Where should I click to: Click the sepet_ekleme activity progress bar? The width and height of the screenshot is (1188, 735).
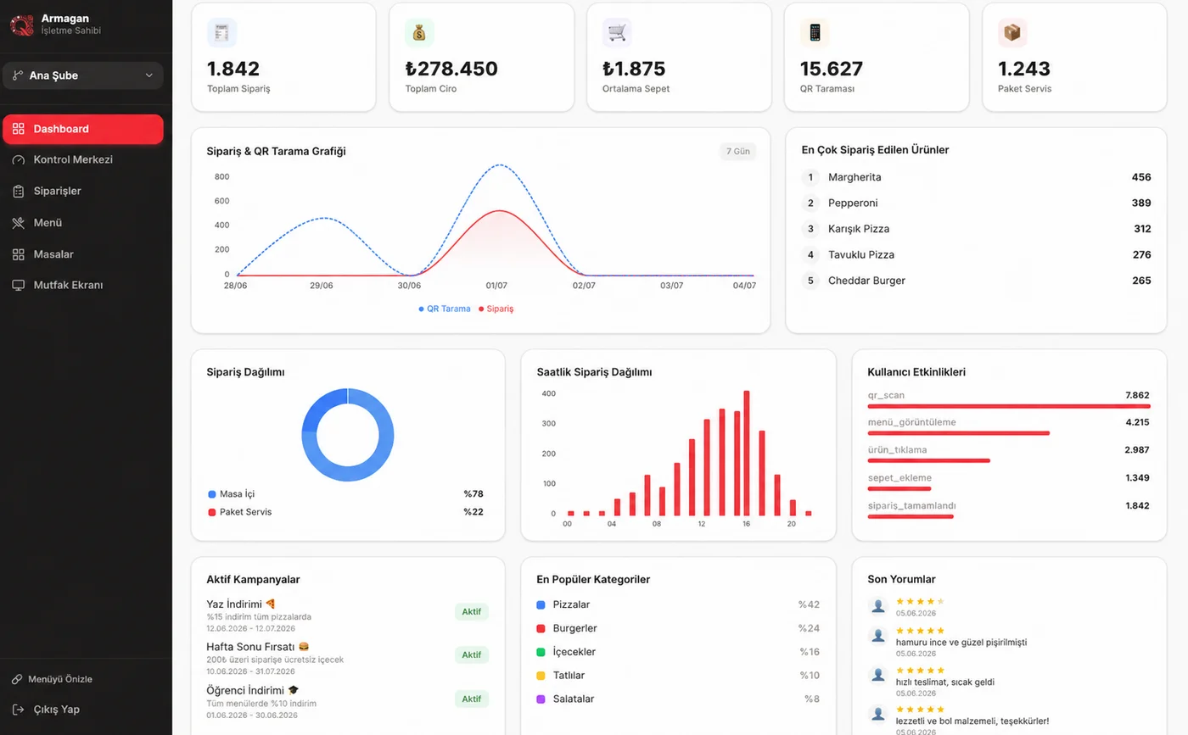(x=899, y=488)
